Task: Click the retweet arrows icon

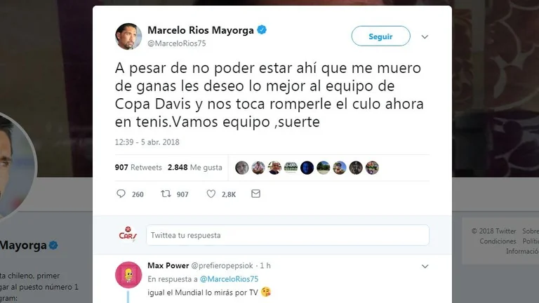Action: tap(166, 194)
